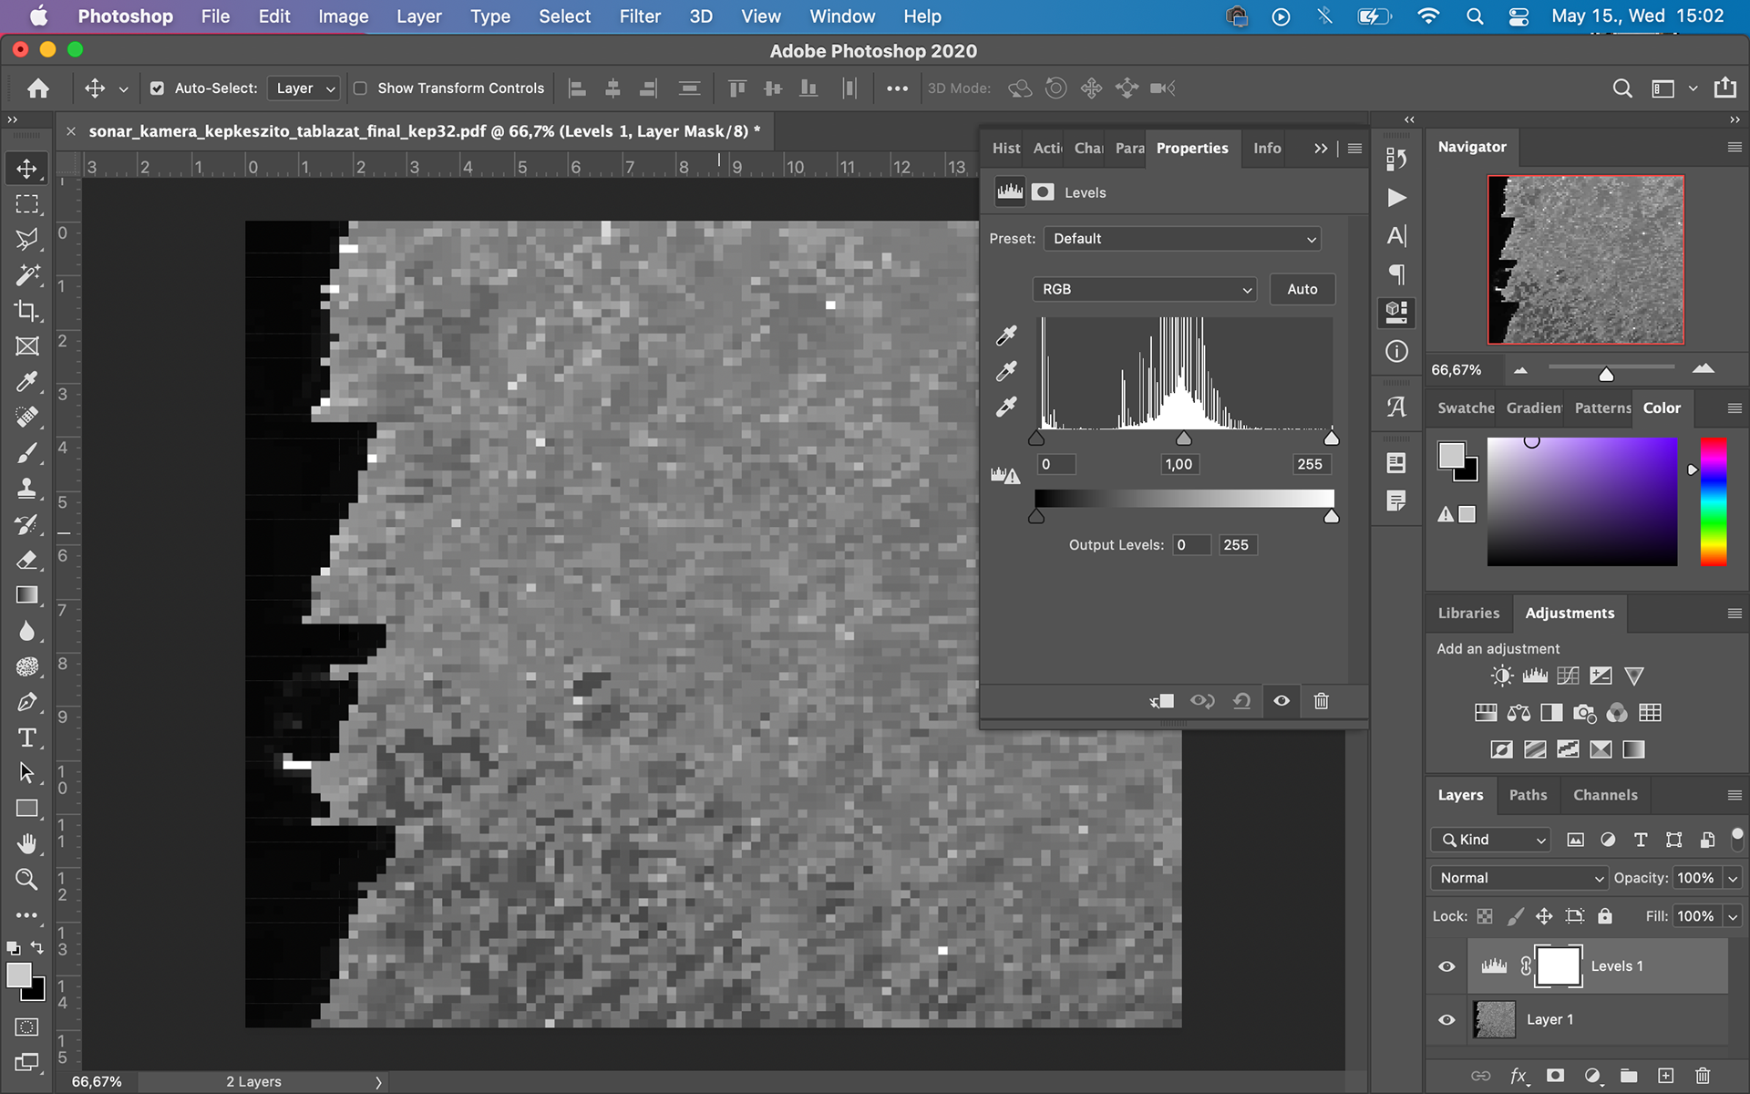Select the Zoom tool
Viewport: 1750px width, 1094px height.
pos(26,880)
